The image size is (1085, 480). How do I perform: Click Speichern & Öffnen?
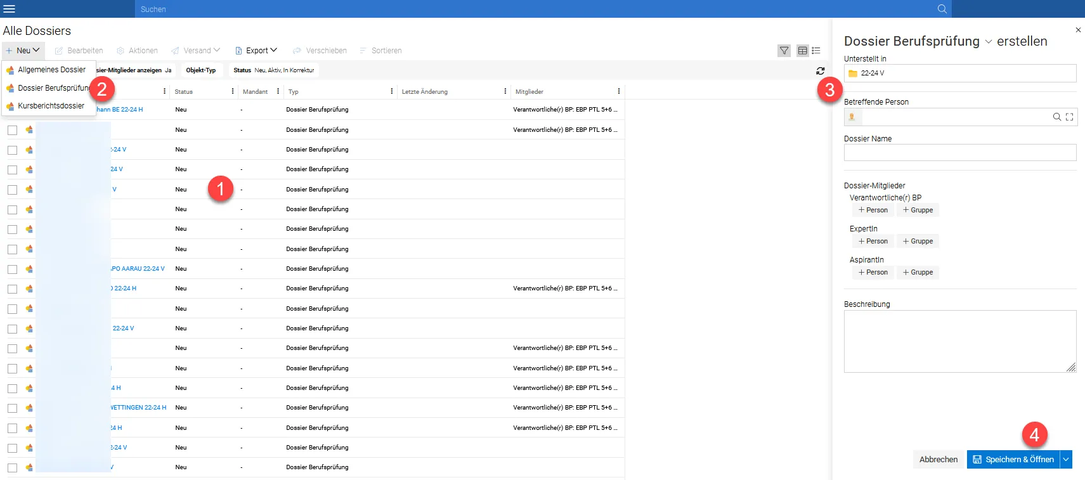click(1013, 460)
